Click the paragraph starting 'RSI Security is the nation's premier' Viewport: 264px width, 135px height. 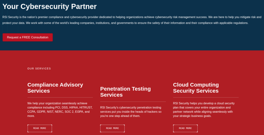tap(132, 20)
